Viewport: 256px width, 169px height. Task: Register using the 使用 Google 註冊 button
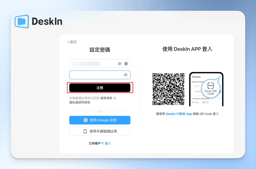tap(100, 120)
